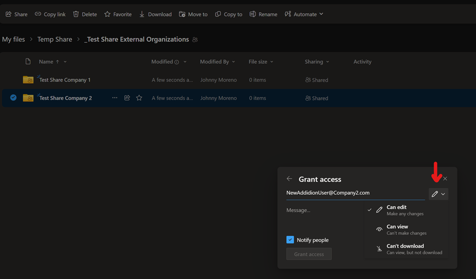The width and height of the screenshot is (476, 279).
Task: Click Rename in the toolbar
Action: 263,14
